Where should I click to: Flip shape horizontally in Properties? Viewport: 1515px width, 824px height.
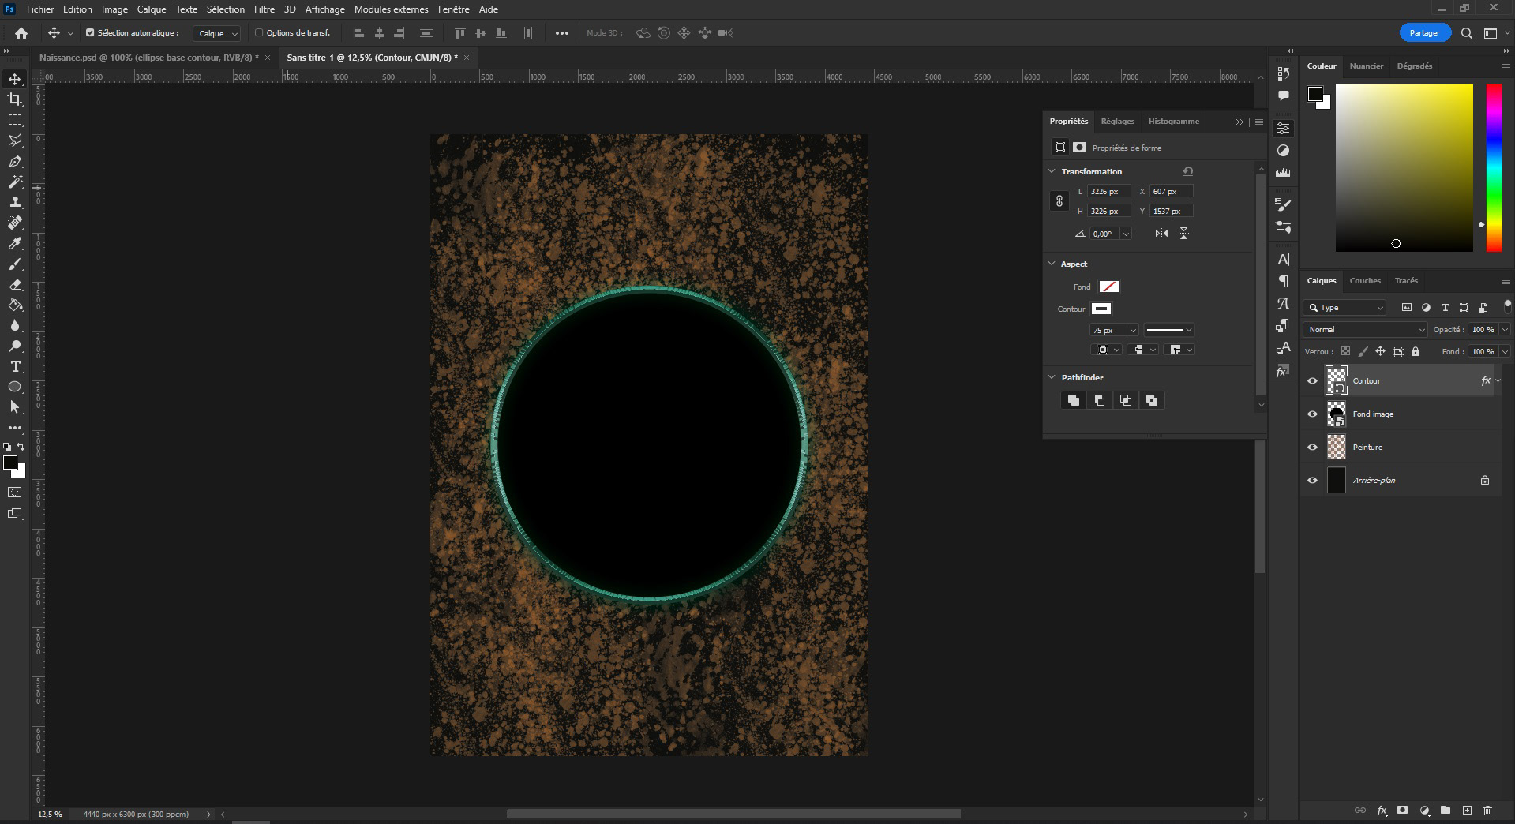pos(1161,234)
